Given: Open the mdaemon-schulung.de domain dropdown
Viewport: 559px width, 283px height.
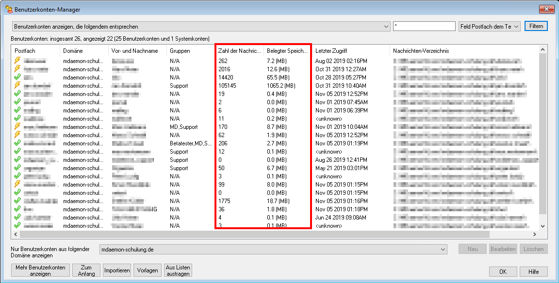Looking at the screenshot, I should pos(273,249).
